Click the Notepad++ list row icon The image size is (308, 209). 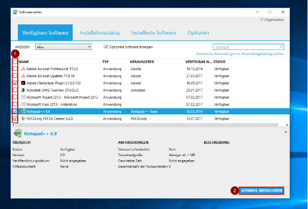pos(23,111)
